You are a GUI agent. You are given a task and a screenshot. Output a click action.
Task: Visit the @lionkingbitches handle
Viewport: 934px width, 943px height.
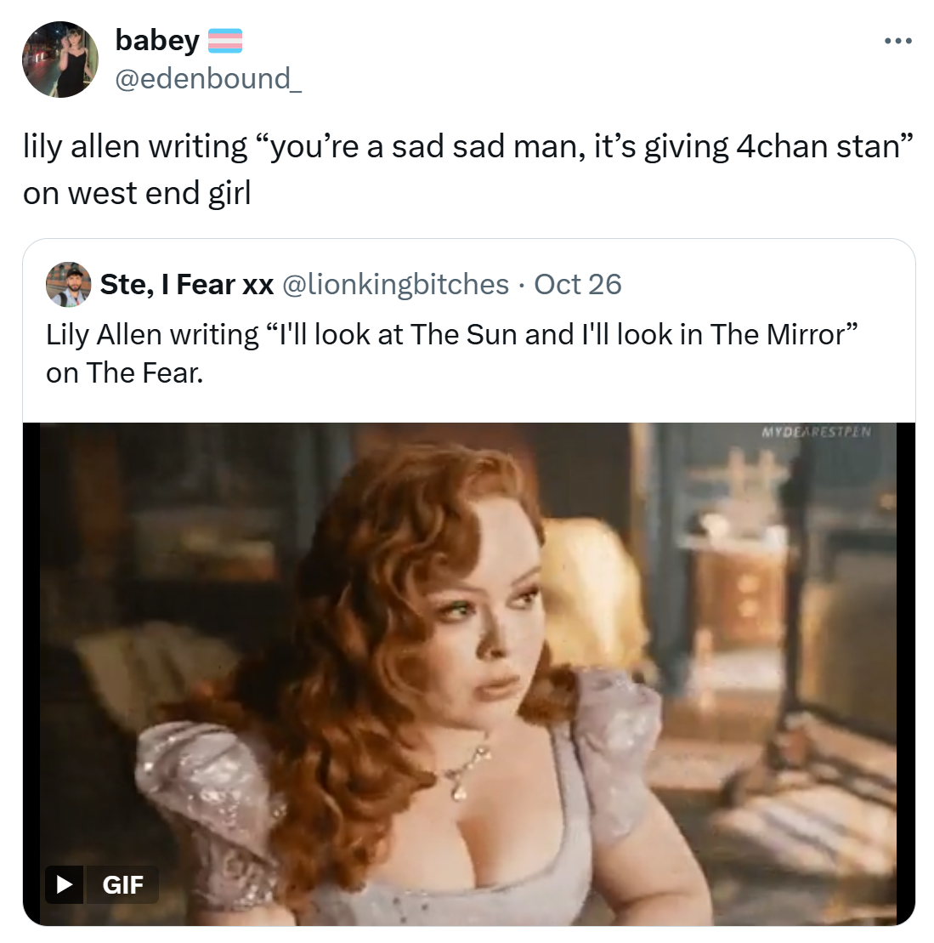[395, 284]
